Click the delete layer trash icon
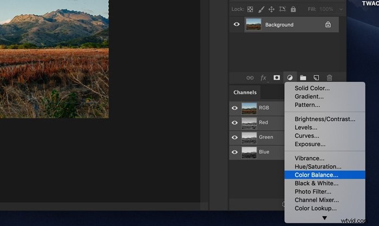 (x=329, y=78)
